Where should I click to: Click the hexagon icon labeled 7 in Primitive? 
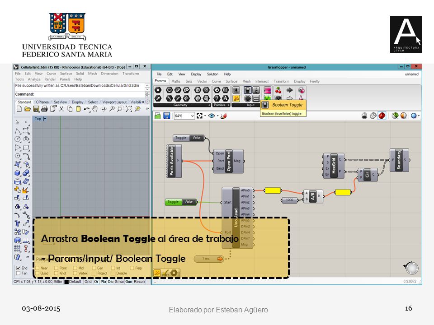pyautogui.click(x=217, y=98)
